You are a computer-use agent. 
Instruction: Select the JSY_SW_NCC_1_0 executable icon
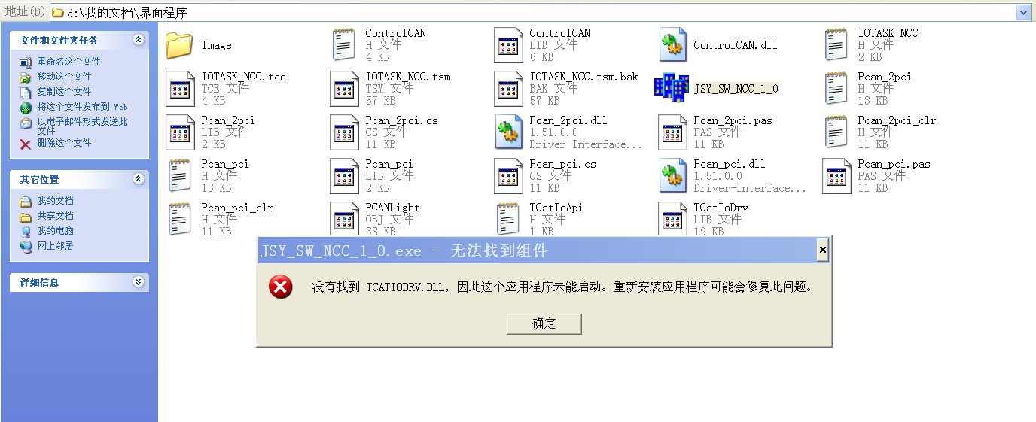672,88
